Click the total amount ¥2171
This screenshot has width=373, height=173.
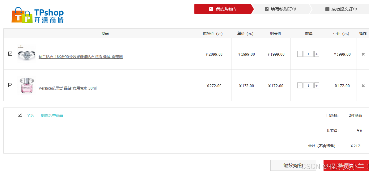356,146
